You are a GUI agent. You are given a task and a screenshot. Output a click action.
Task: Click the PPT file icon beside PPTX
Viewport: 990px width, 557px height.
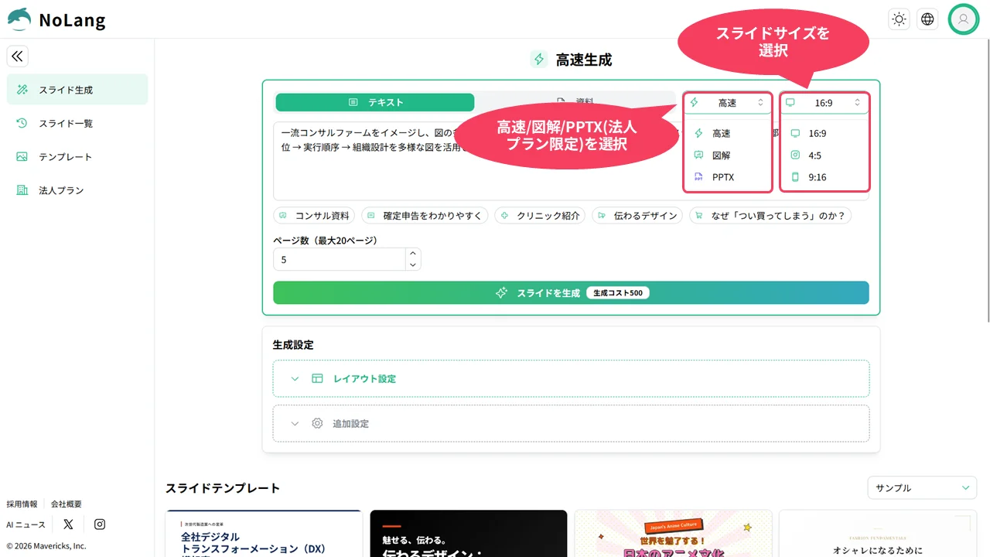pyautogui.click(x=698, y=177)
